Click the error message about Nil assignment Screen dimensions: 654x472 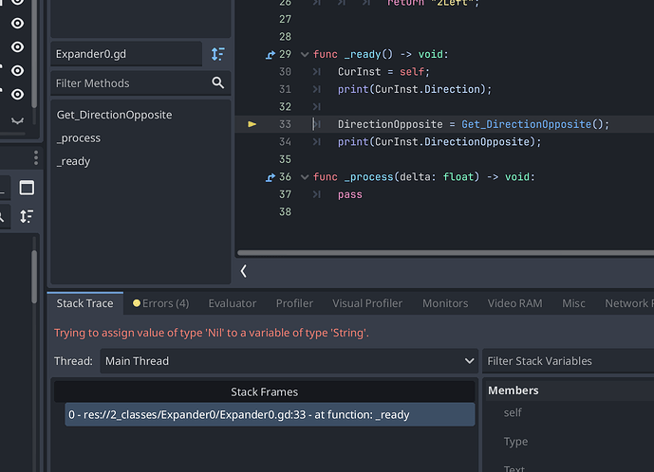point(212,333)
